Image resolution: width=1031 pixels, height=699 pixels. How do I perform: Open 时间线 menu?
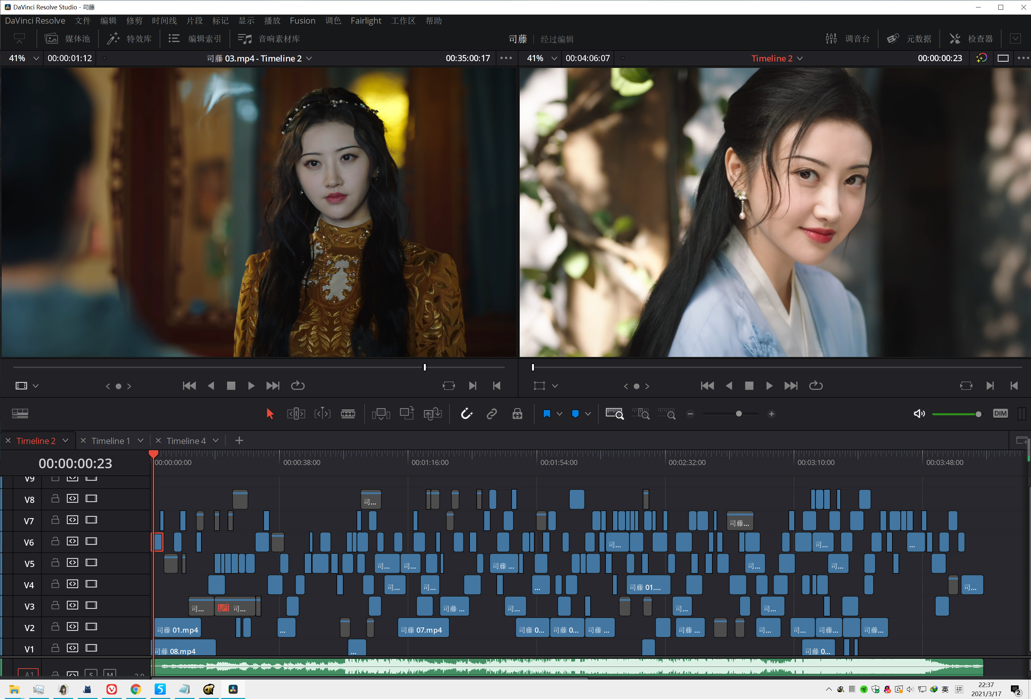[x=164, y=21]
